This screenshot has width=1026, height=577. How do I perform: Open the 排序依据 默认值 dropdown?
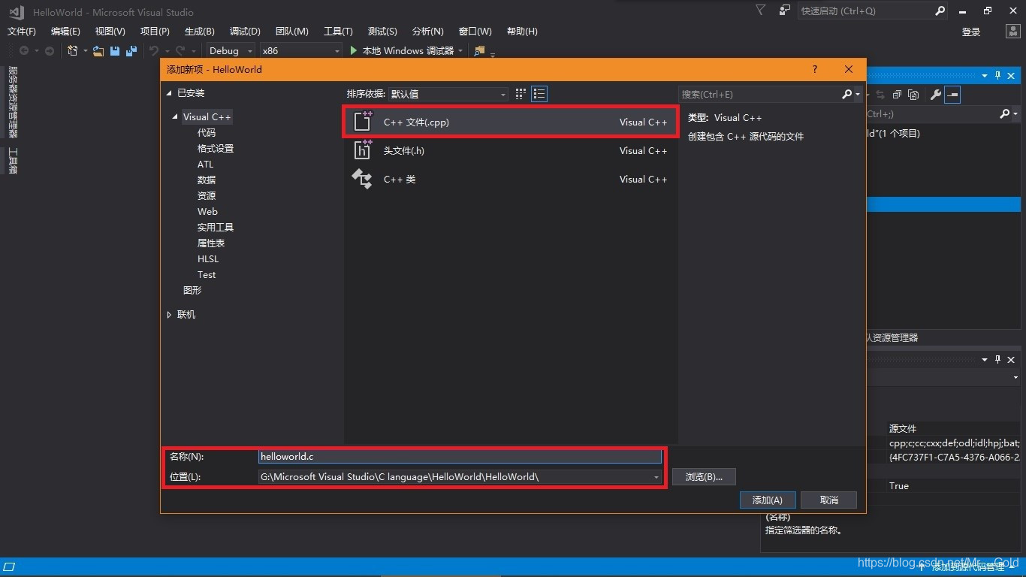point(448,94)
